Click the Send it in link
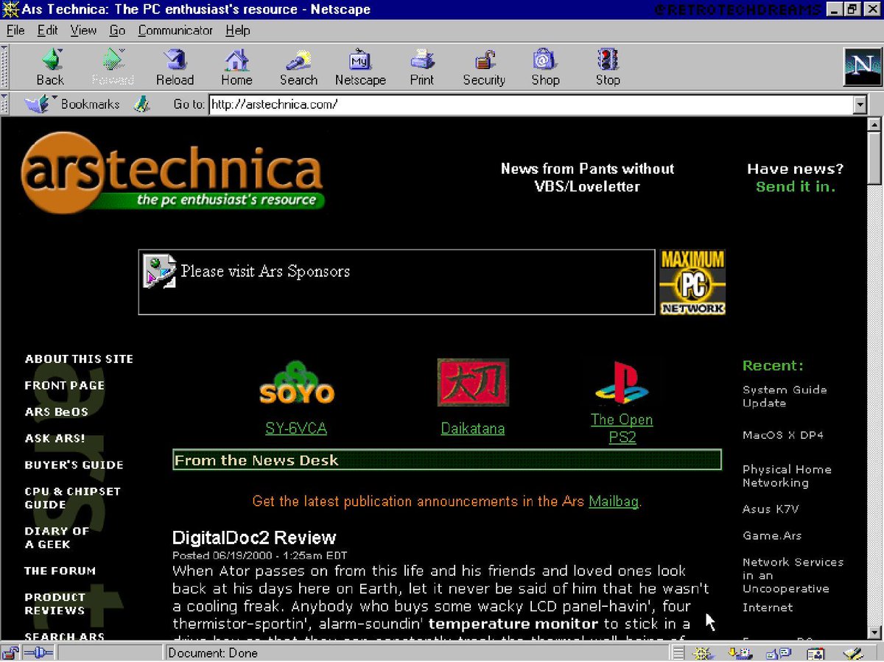884x662 pixels. (x=796, y=186)
